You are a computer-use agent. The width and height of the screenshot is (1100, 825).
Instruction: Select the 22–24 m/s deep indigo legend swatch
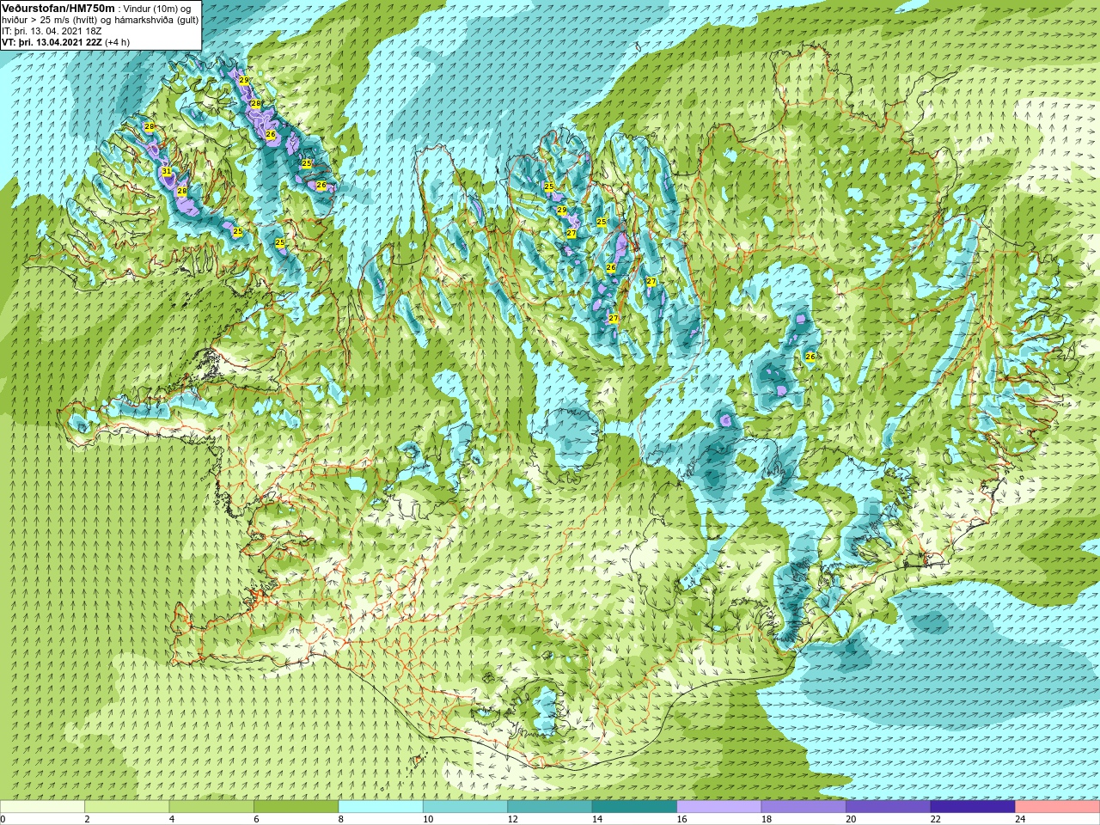tap(973, 807)
